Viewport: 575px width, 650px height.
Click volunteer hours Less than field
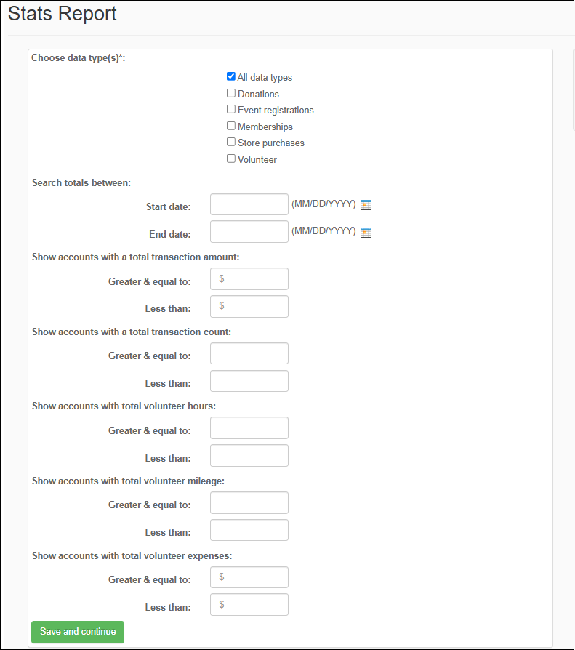249,456
